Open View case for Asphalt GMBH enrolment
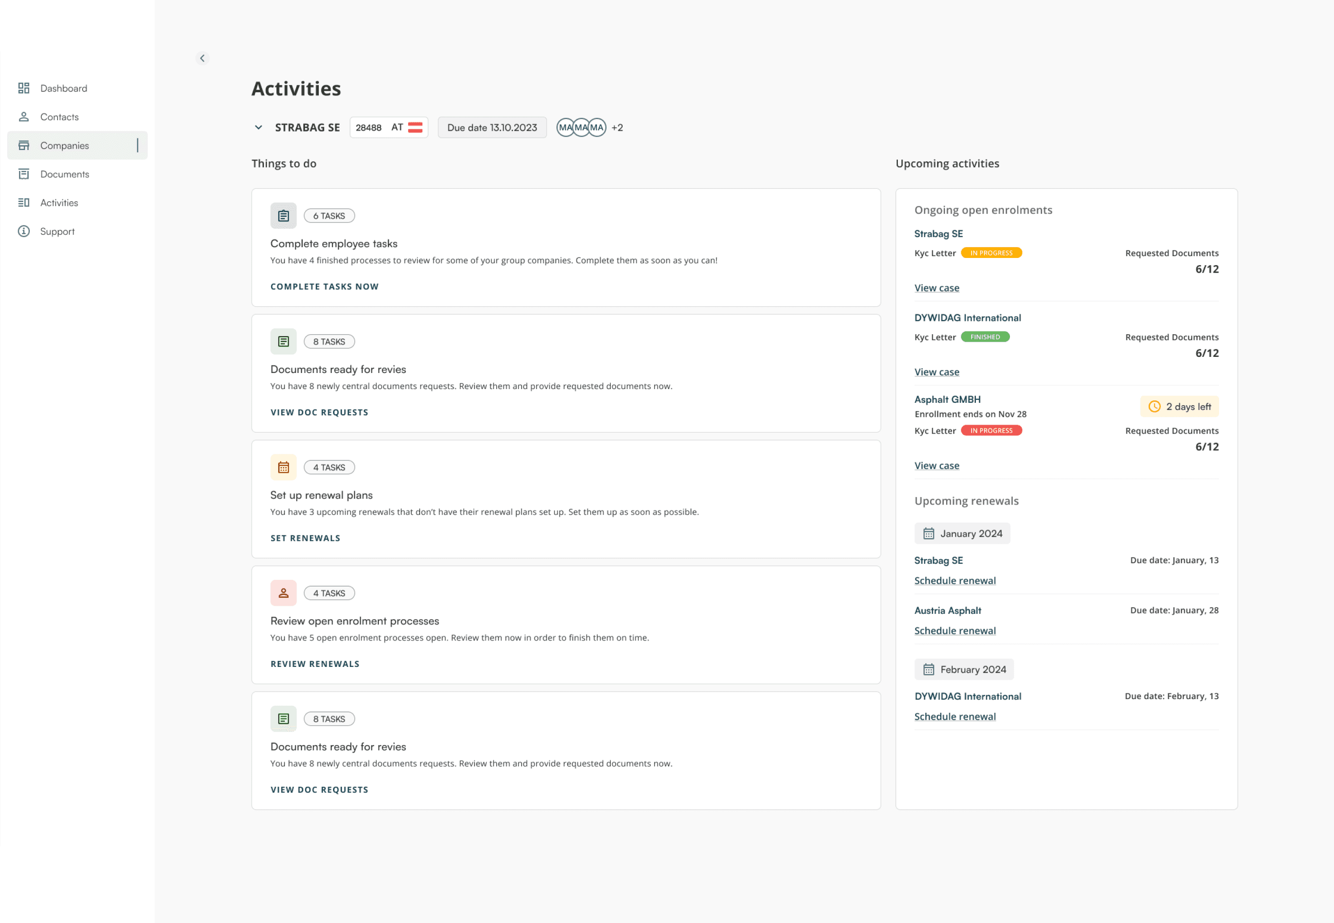Screen dimensions: 1334x923 pos(936,466)
